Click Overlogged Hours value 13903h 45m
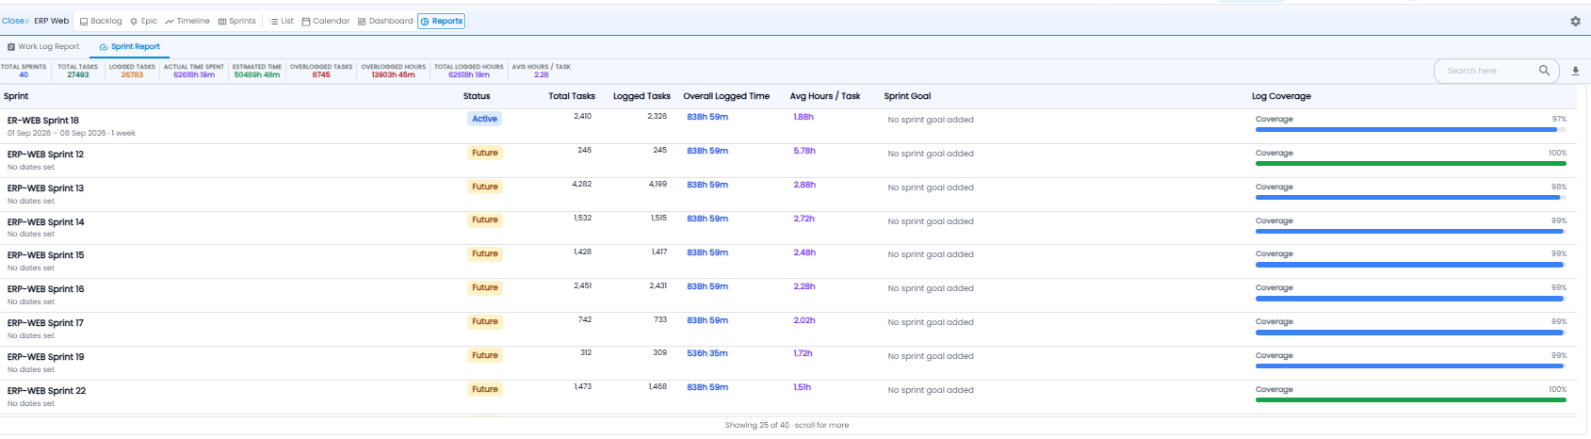 394,74
